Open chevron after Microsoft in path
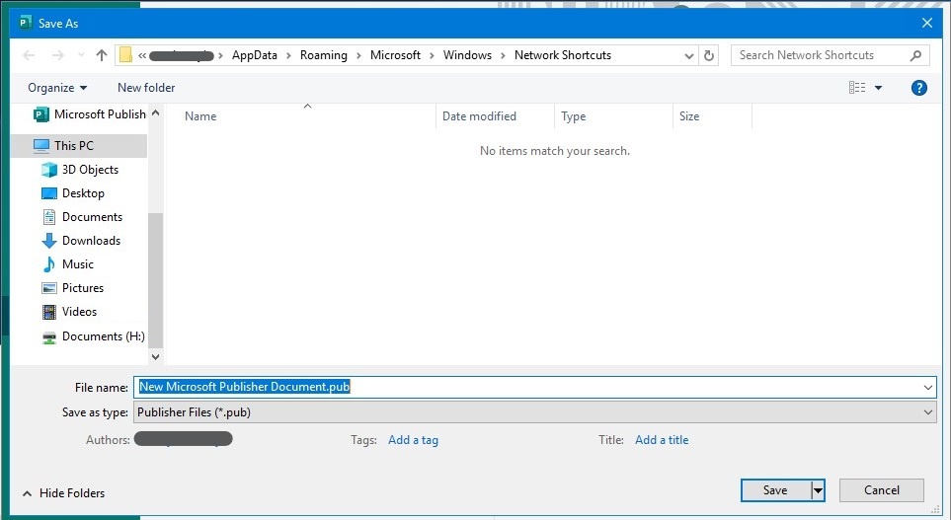The height and width of the screenshot is (520, 951). [432, 56]
